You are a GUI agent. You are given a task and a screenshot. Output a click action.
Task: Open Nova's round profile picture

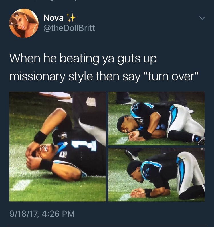point(24,23)
